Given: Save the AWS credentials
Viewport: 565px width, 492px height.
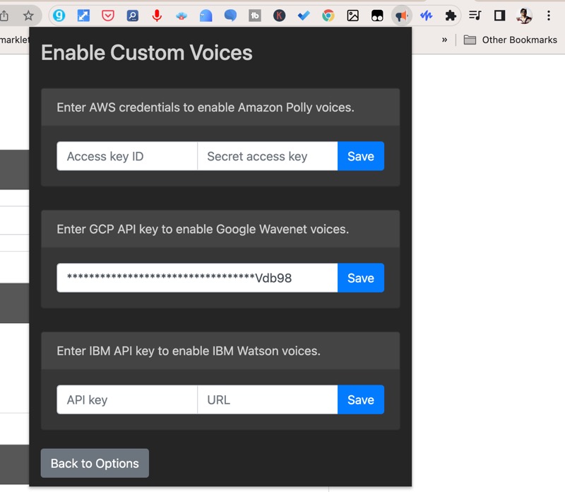Looking at the screenshot, I should pos(361,156).
